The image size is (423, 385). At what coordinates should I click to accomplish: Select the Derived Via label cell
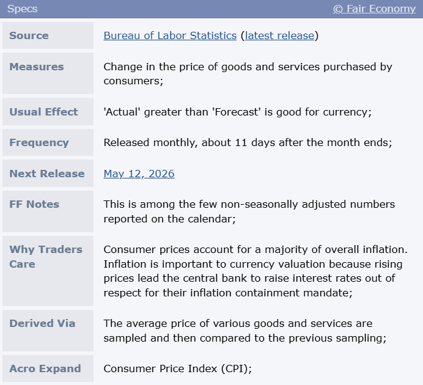(48, 331)
